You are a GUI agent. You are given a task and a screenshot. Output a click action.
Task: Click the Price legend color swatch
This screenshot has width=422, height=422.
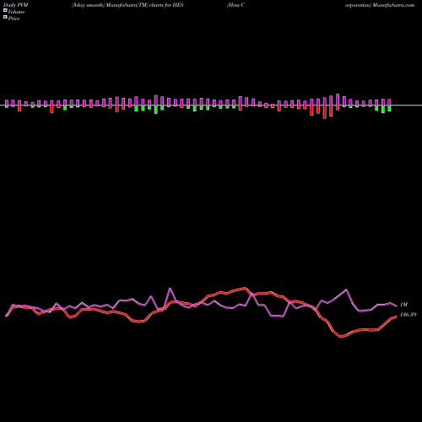5,18
